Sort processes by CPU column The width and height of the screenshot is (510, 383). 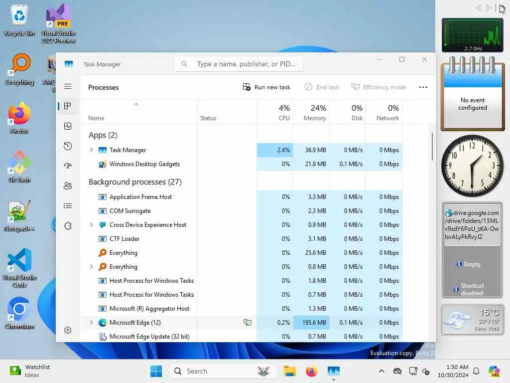(x=275, y=112)
